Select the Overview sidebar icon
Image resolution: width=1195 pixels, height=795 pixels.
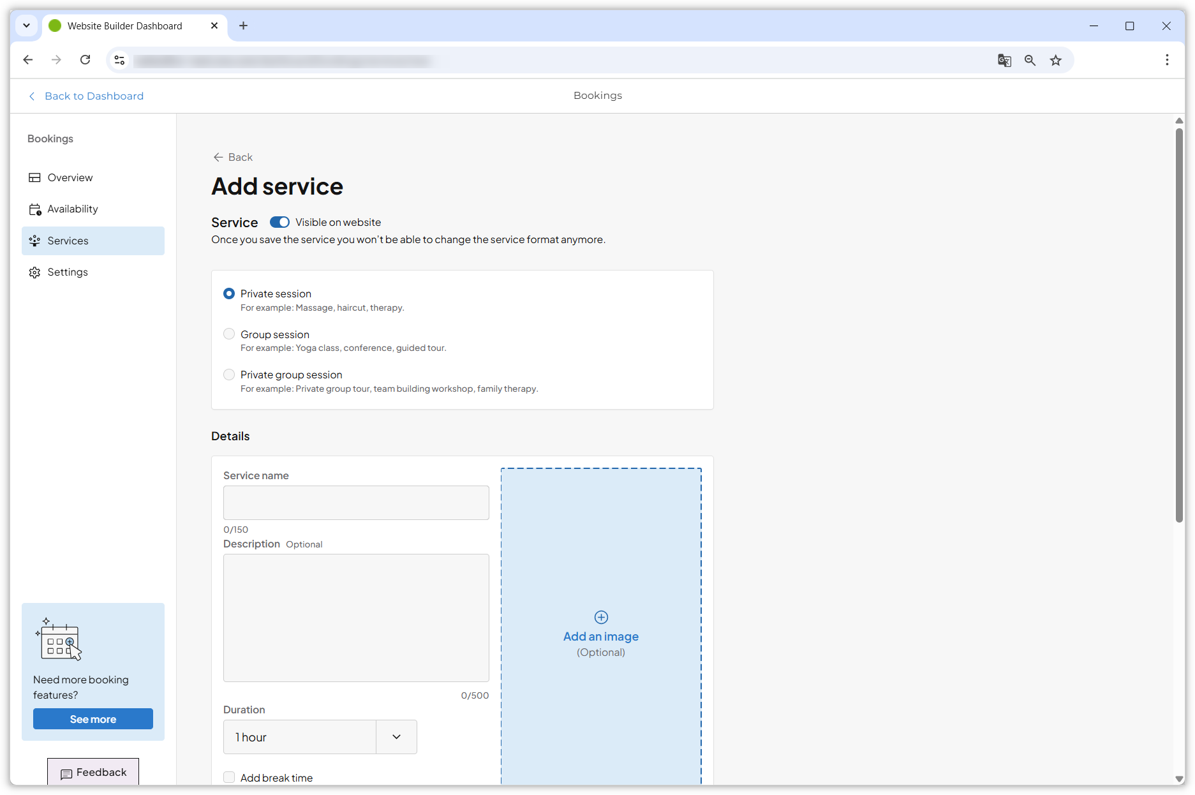(35, 177)
